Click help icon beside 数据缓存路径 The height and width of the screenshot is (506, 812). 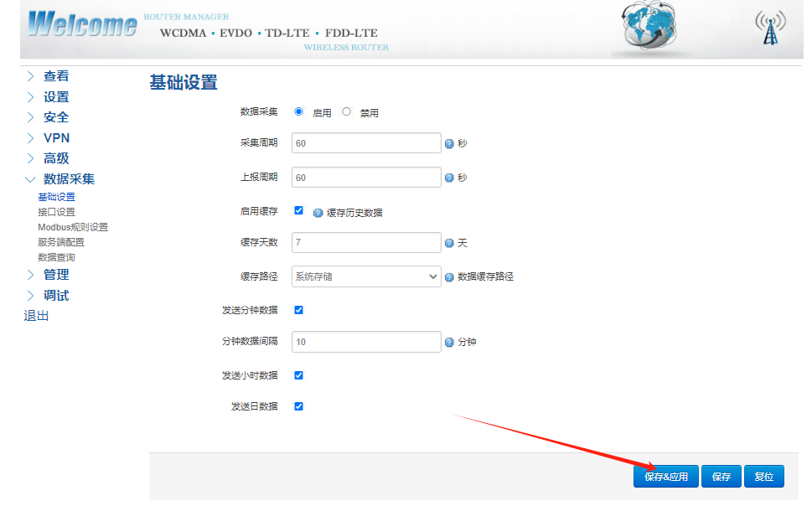449,277
